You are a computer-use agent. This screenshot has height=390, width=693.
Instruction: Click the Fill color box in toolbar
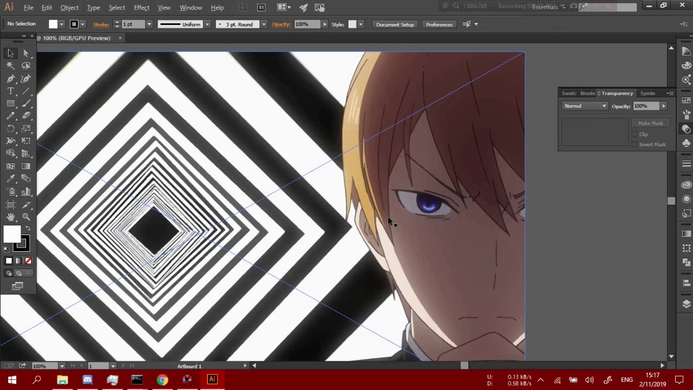(12, 235)
